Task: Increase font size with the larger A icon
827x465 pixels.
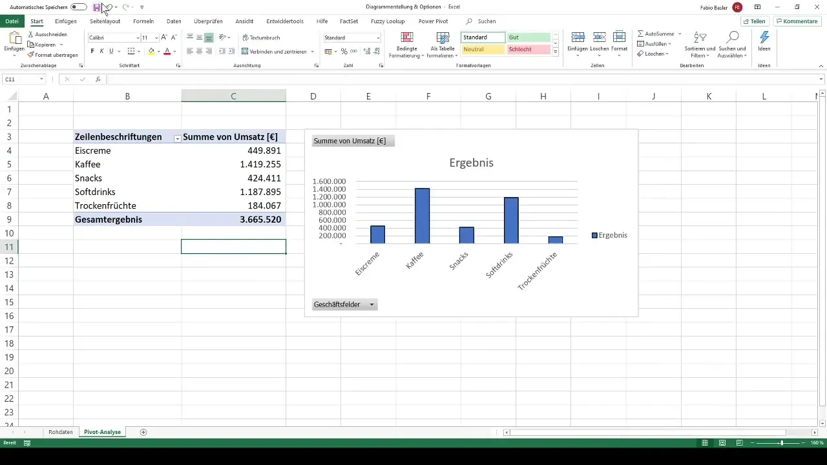Action: (163, 37)
